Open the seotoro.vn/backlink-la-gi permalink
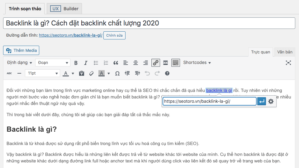Screen dimensions: 299x168 pyautogui.click(x=71, y=35)
